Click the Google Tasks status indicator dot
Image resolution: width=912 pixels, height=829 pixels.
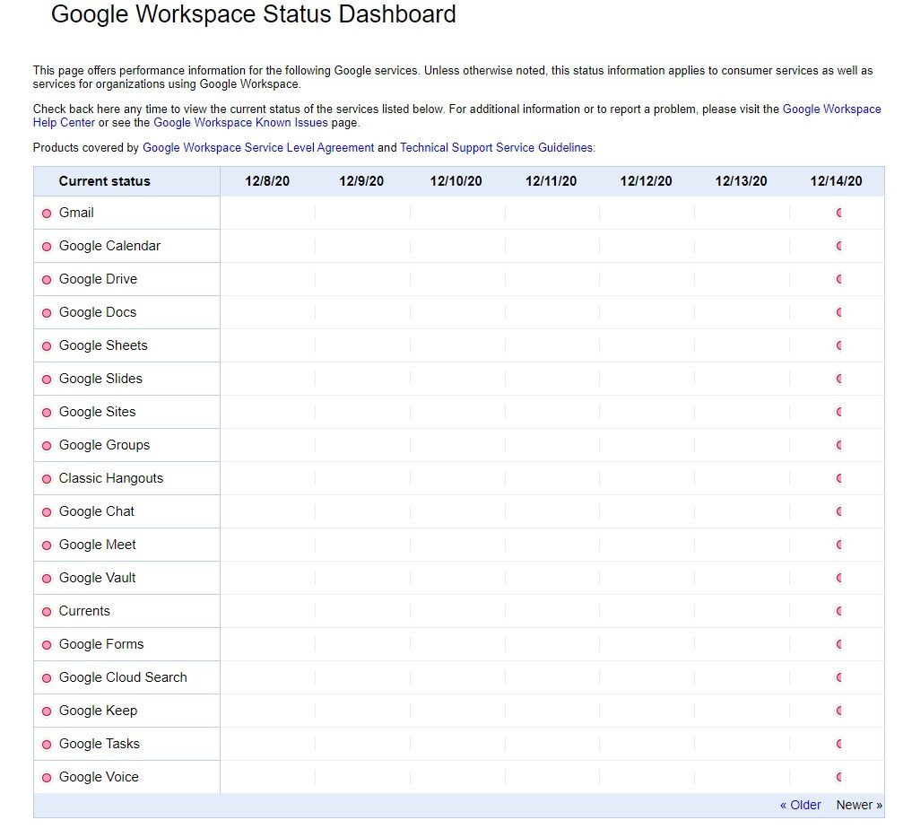(47, 744)
